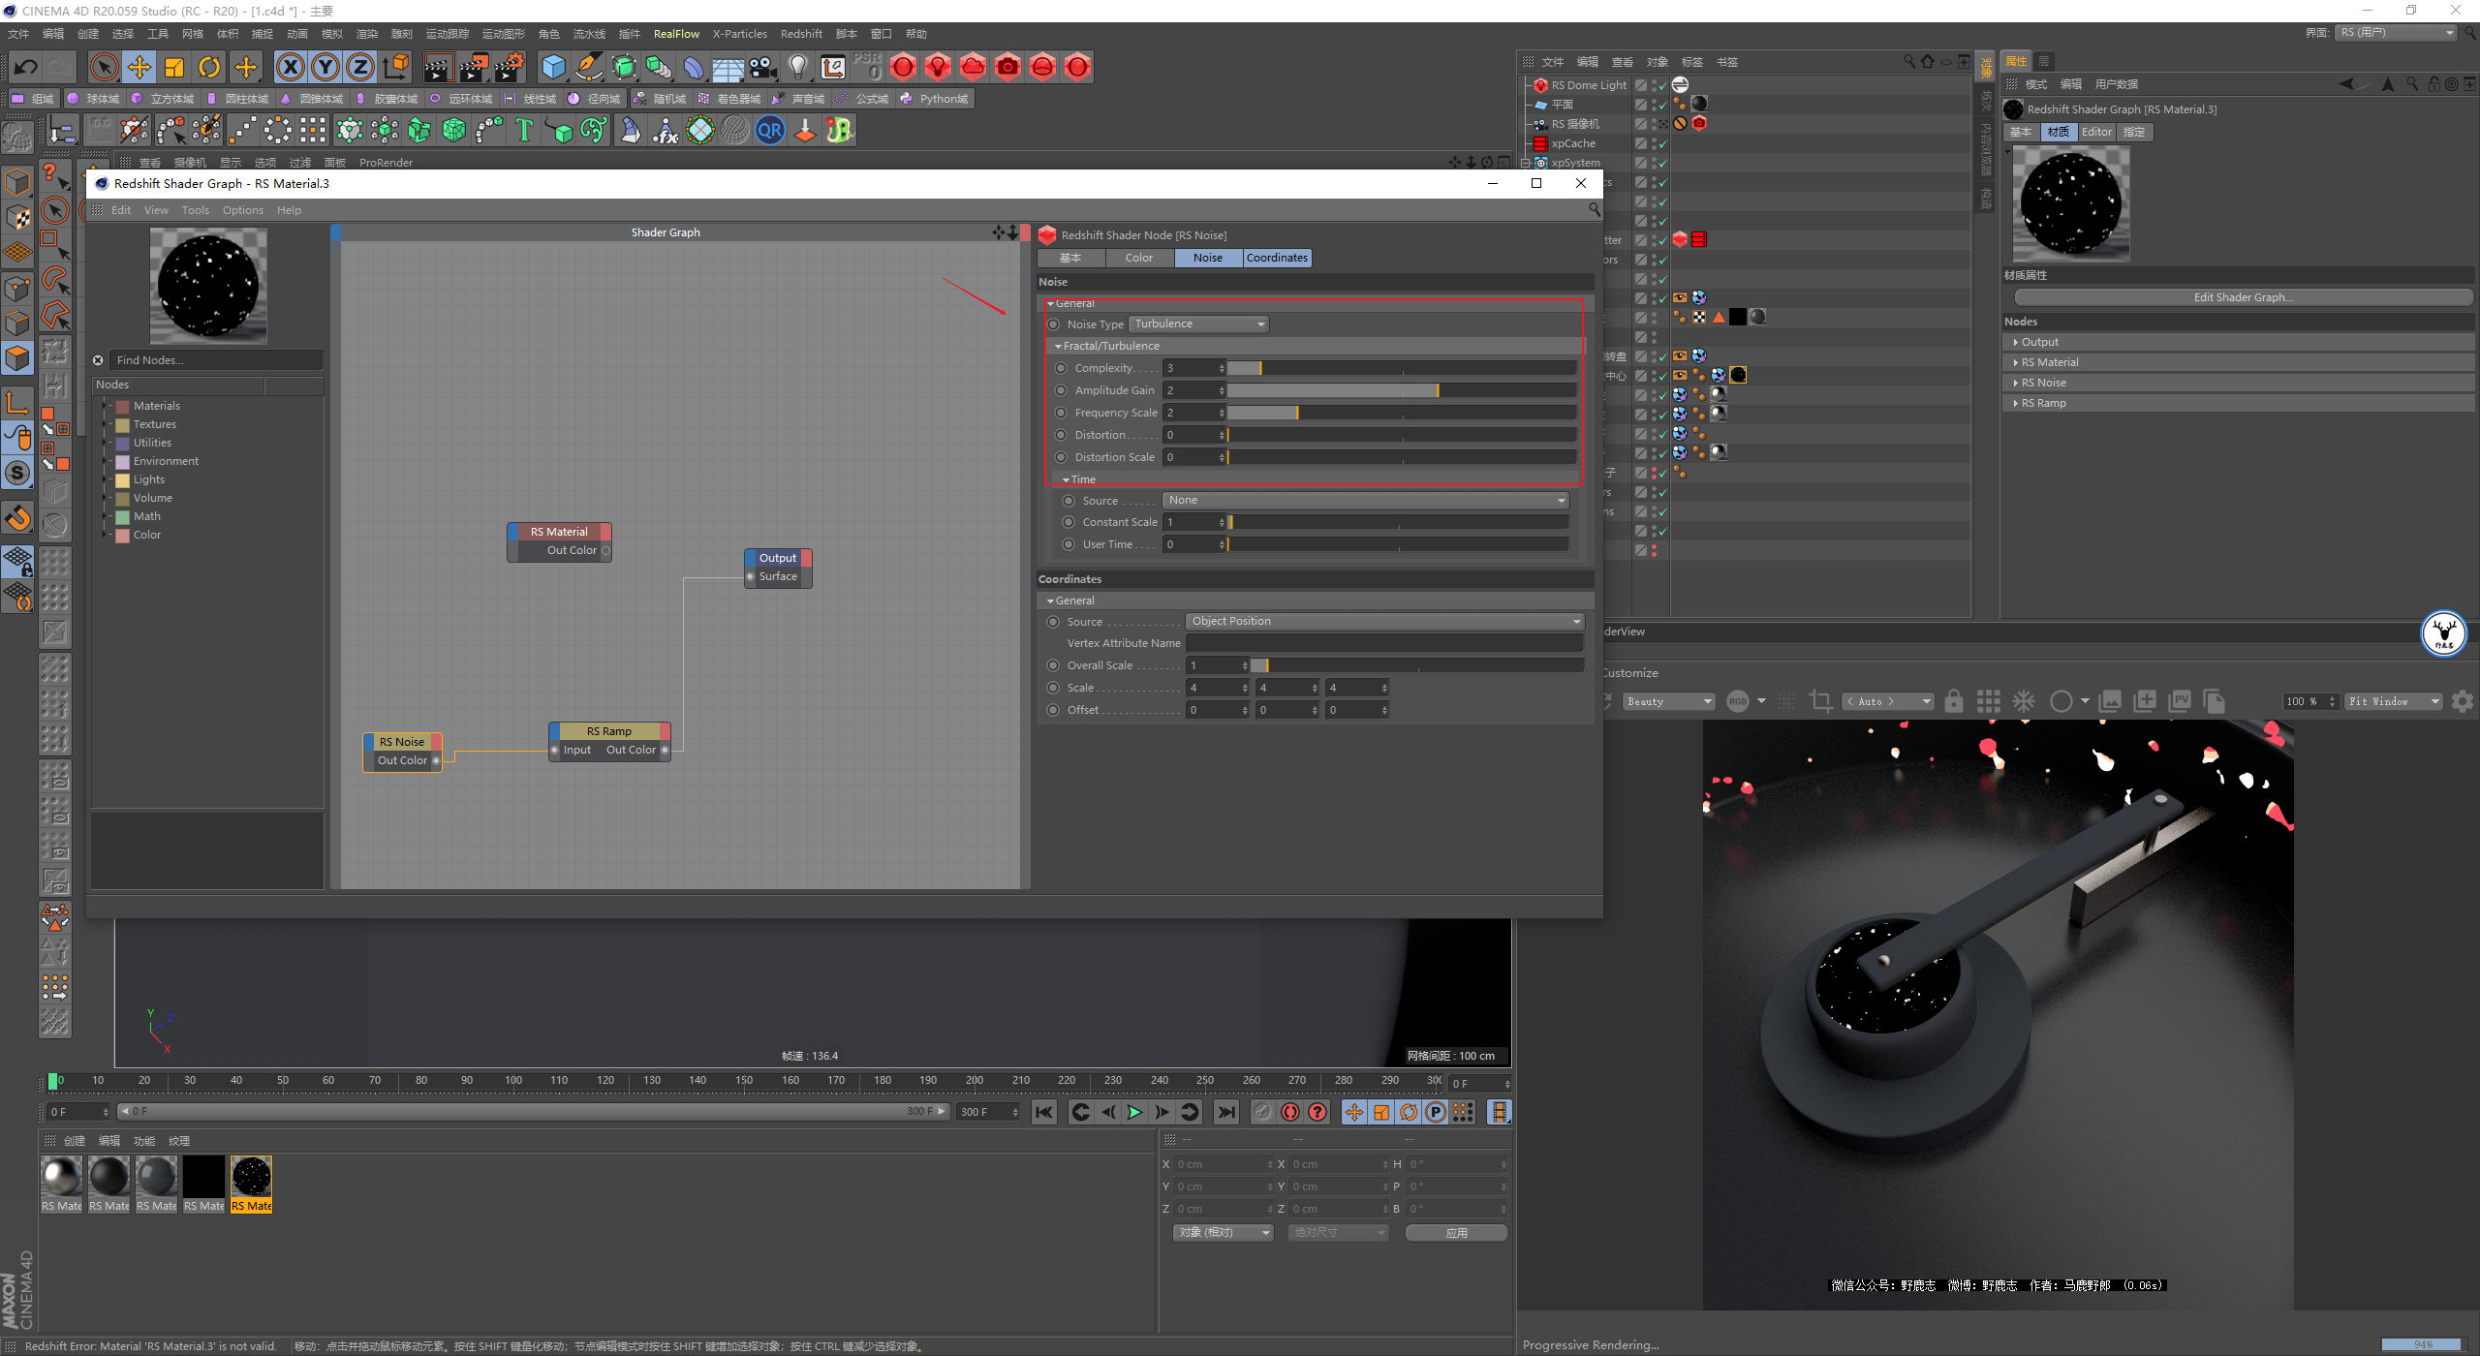
Task: Select the Rotate tool icon
Action: point(209,67)
